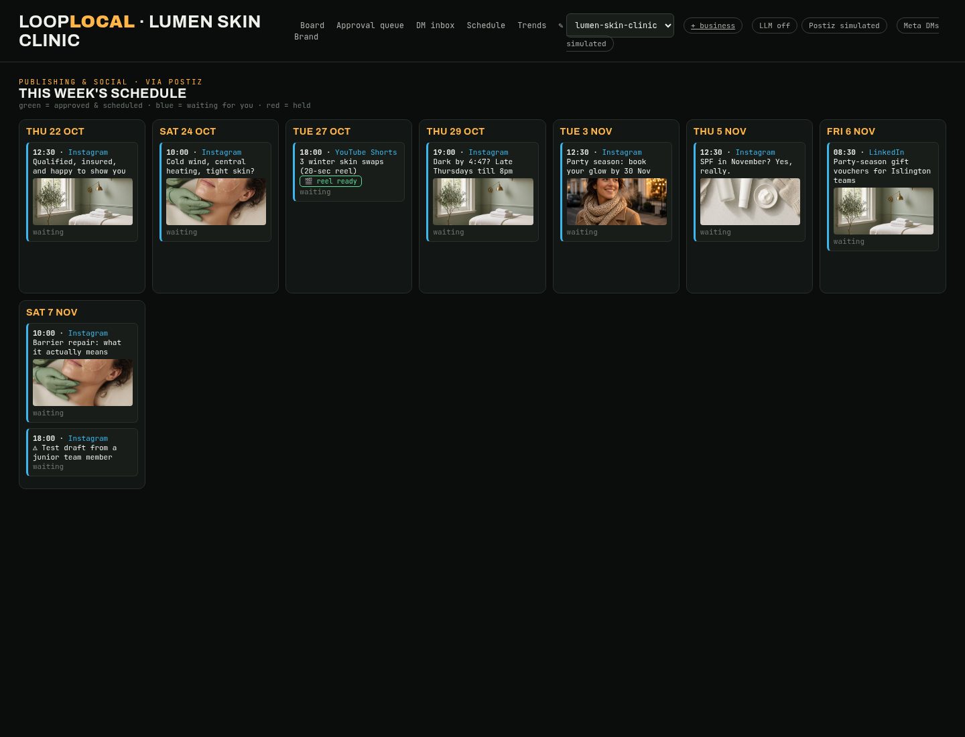Click the warning triangle on the Test draft card
965x737 pixels.
(36, 448)
